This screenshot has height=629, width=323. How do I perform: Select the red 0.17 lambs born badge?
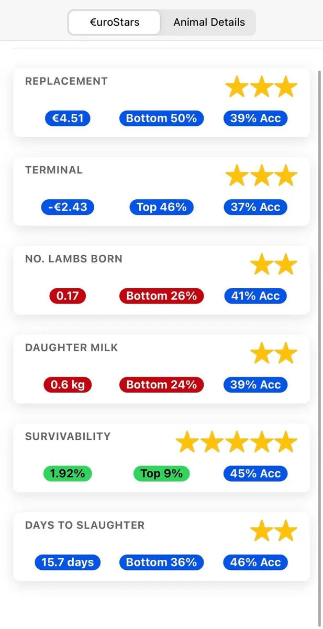coord(68,296)
